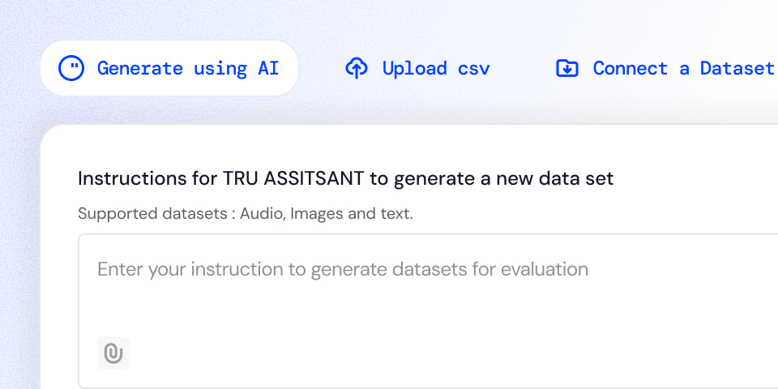This screenshot has width=778, height=389.
Task: Click the word 'Dataset' in the Connect tab
Action: [x=737, y=68]
